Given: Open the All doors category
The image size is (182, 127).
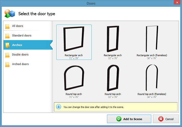Looking at the screenshot, I should [28, 26].
